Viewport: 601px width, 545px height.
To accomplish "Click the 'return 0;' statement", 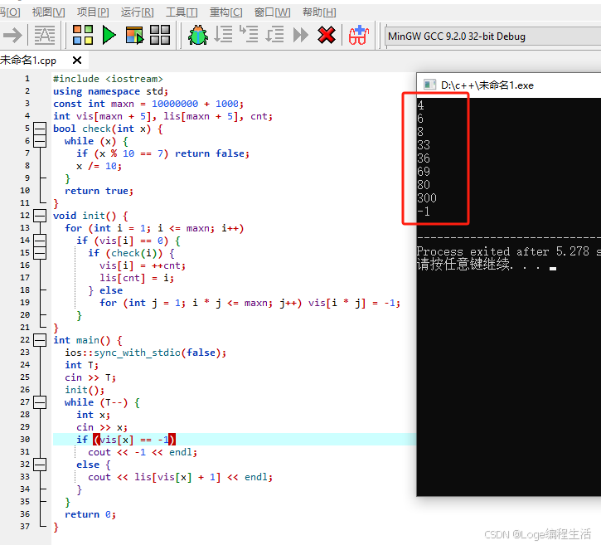I will (90, 514).
